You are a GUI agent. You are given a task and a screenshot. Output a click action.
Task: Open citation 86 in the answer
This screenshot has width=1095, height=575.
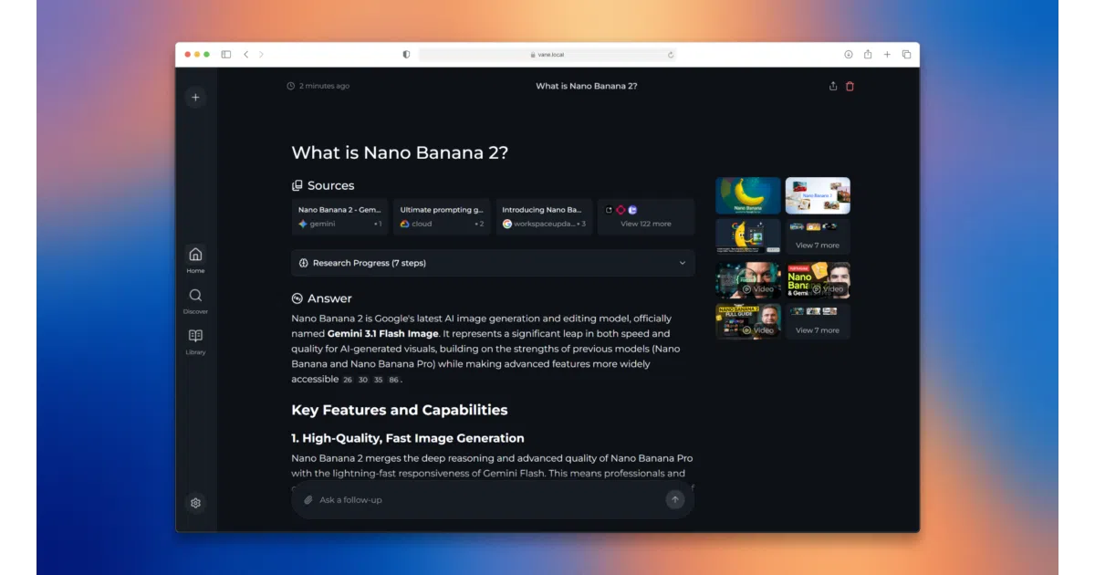coord(393,380)
